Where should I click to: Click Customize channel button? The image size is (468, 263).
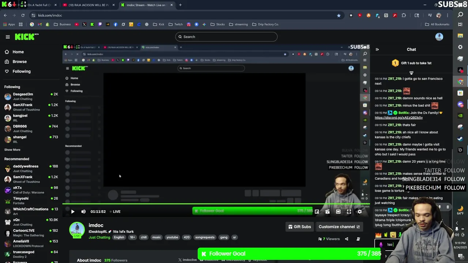pos(339,227)
